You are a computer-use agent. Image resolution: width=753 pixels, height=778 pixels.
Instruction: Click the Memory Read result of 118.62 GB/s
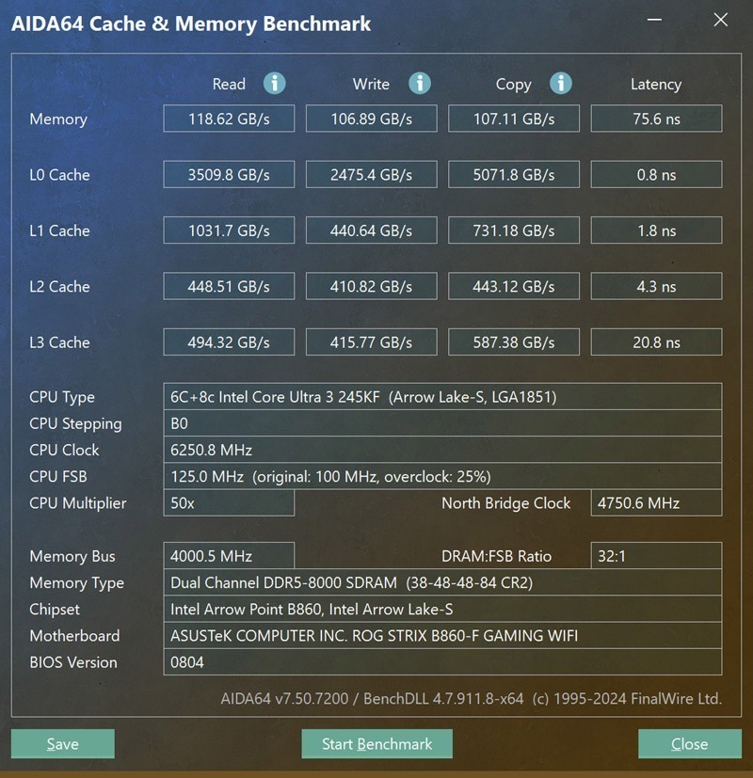tap(228, 118)
